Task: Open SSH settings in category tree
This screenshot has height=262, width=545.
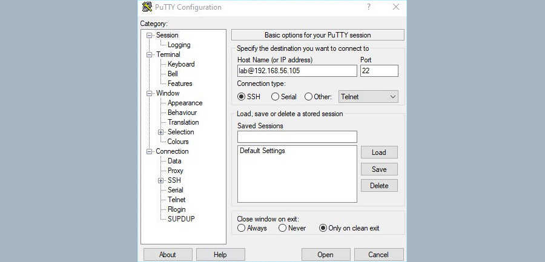Action: tap(174, 180)
